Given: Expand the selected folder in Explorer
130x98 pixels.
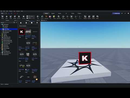Looking at the screenshot, I should pos(2,29).
